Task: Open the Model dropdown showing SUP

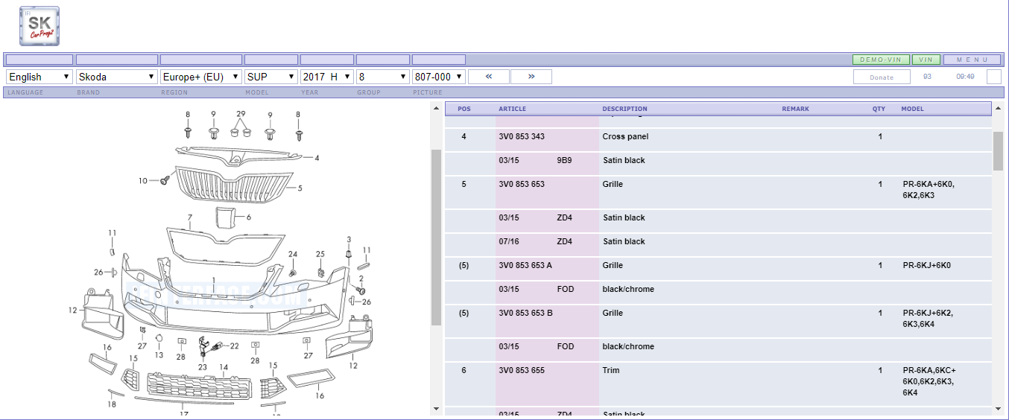Action: click(x=271, y=77)
